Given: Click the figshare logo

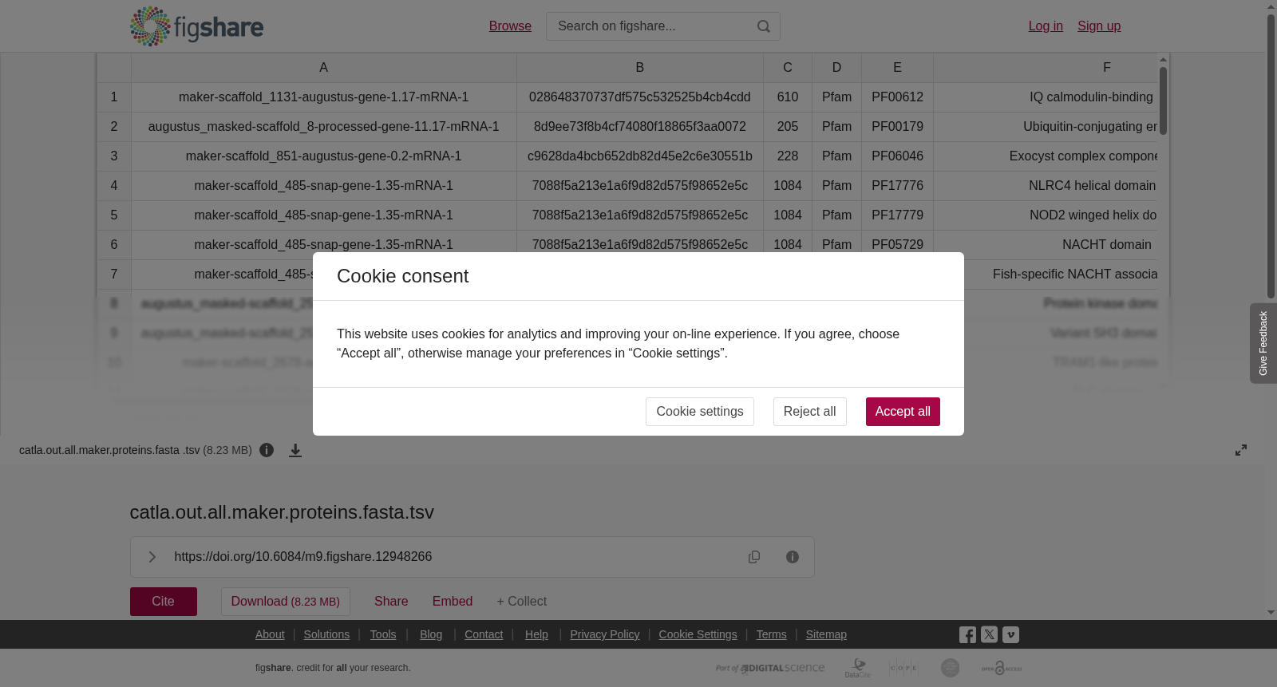Looking at the screenshot, I should coord(196,26).
